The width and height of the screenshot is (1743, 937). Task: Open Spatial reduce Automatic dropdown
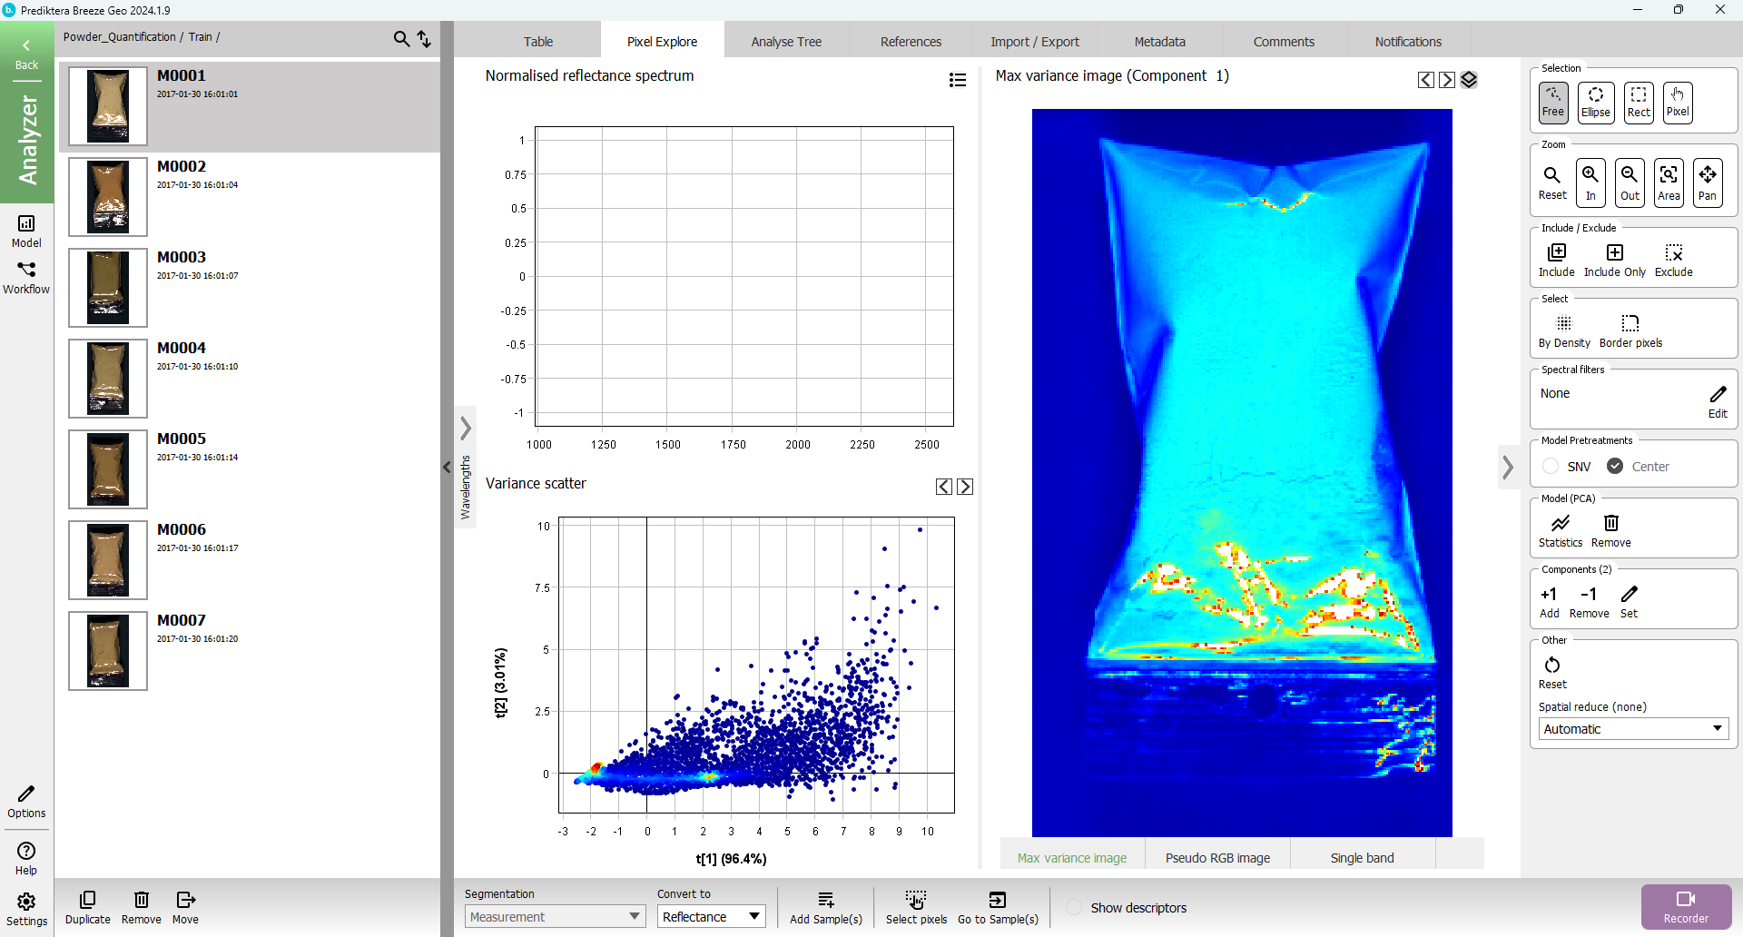tap(1632, 729)
